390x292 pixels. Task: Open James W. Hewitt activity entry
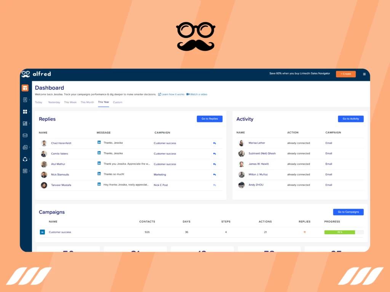259,164
